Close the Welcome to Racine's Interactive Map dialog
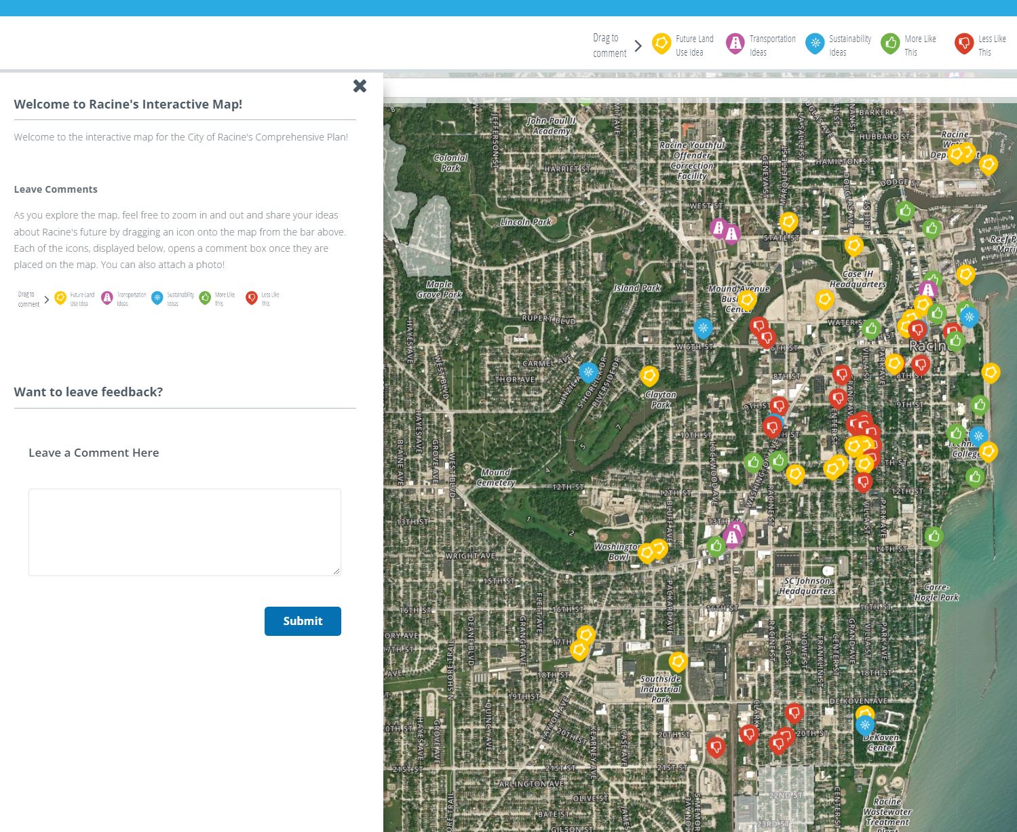The width and height of the screenshot is (1017, 832). pos(360,86)
